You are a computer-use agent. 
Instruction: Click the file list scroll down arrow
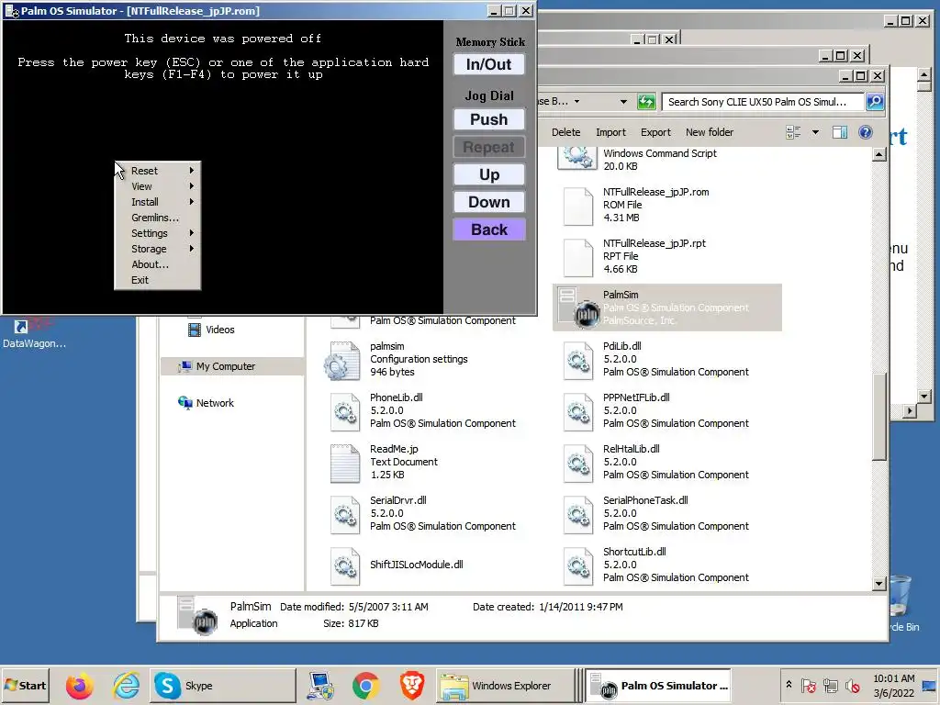(x=878, y=583)
